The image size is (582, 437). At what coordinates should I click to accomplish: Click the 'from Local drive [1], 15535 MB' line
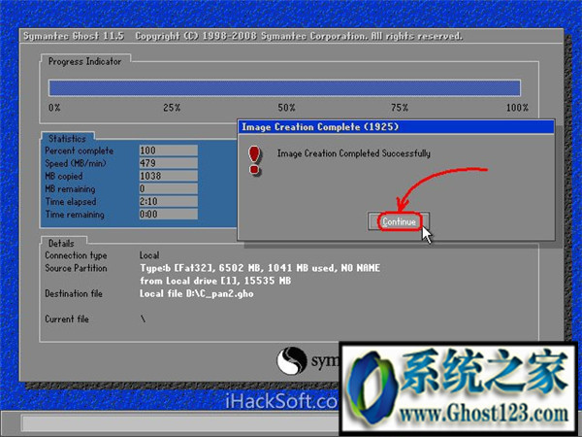pos(215,281)
